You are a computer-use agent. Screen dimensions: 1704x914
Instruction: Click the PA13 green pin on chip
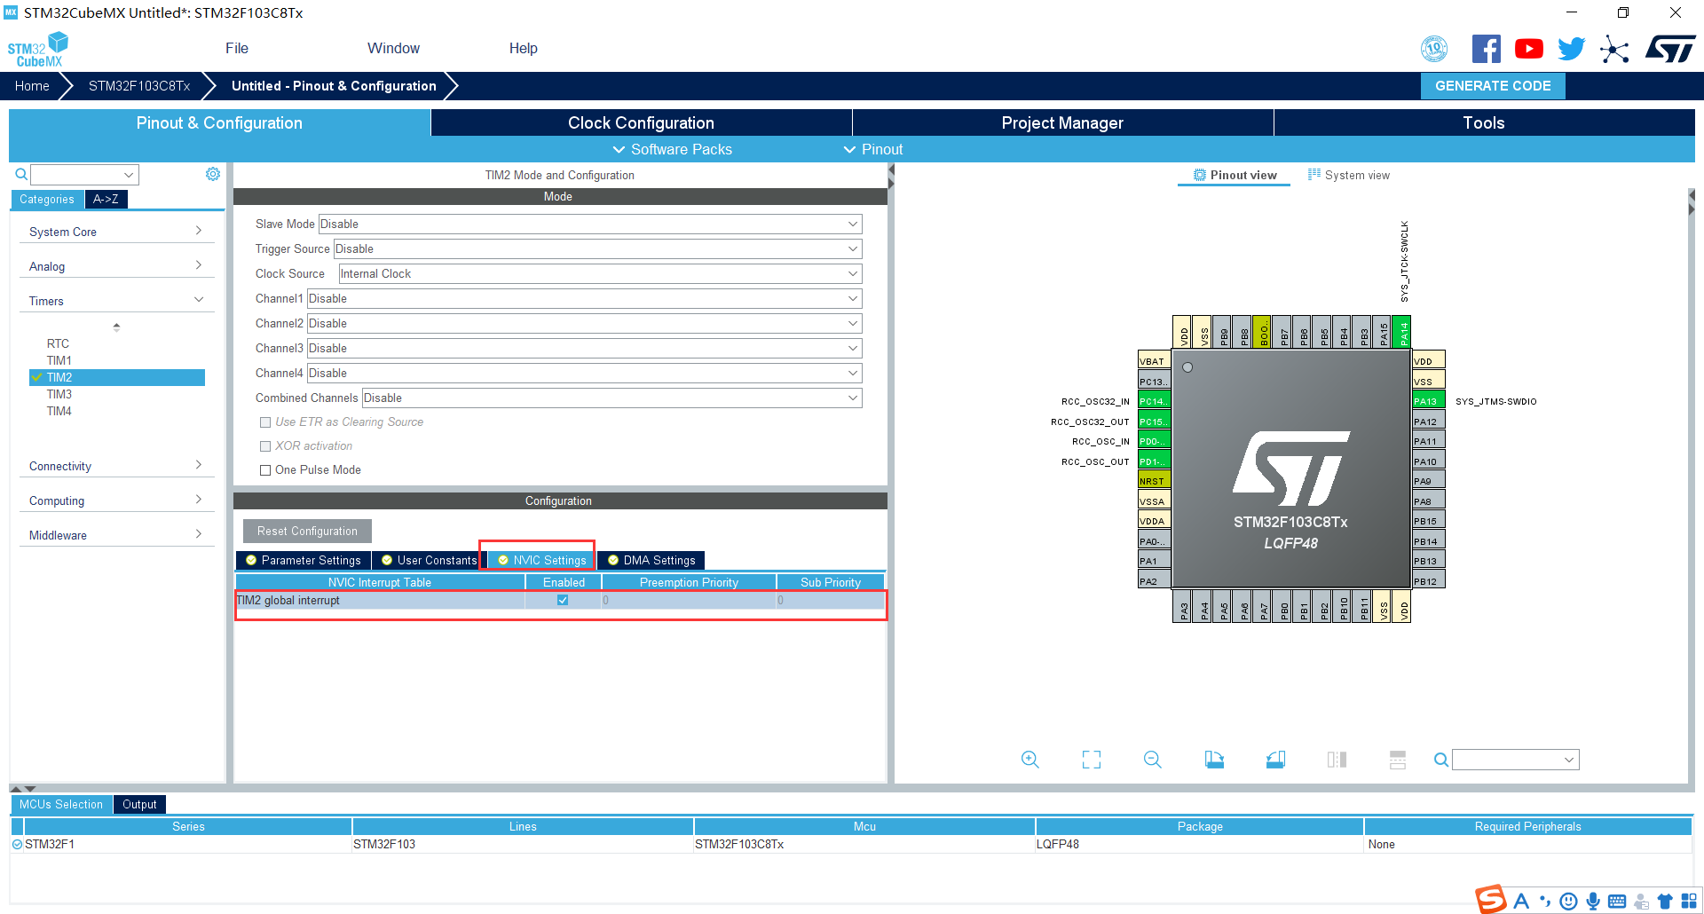coord(1428,401)
